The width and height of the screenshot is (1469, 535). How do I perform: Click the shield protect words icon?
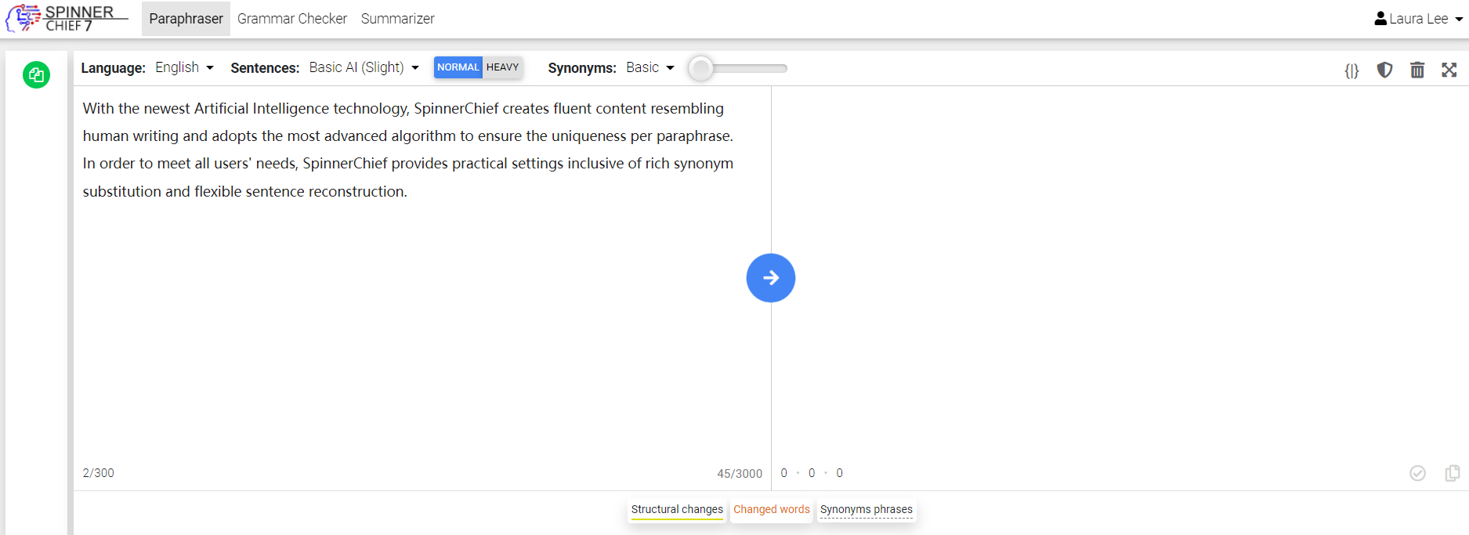coord(1384,70)
